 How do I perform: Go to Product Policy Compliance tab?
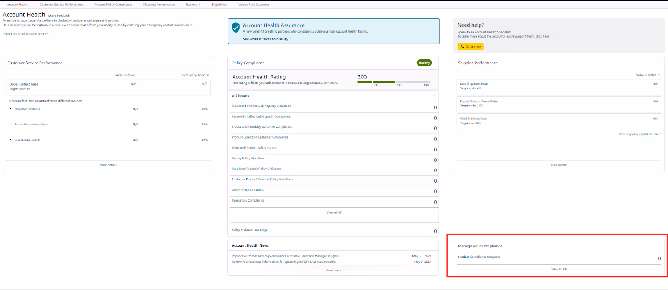113,5
